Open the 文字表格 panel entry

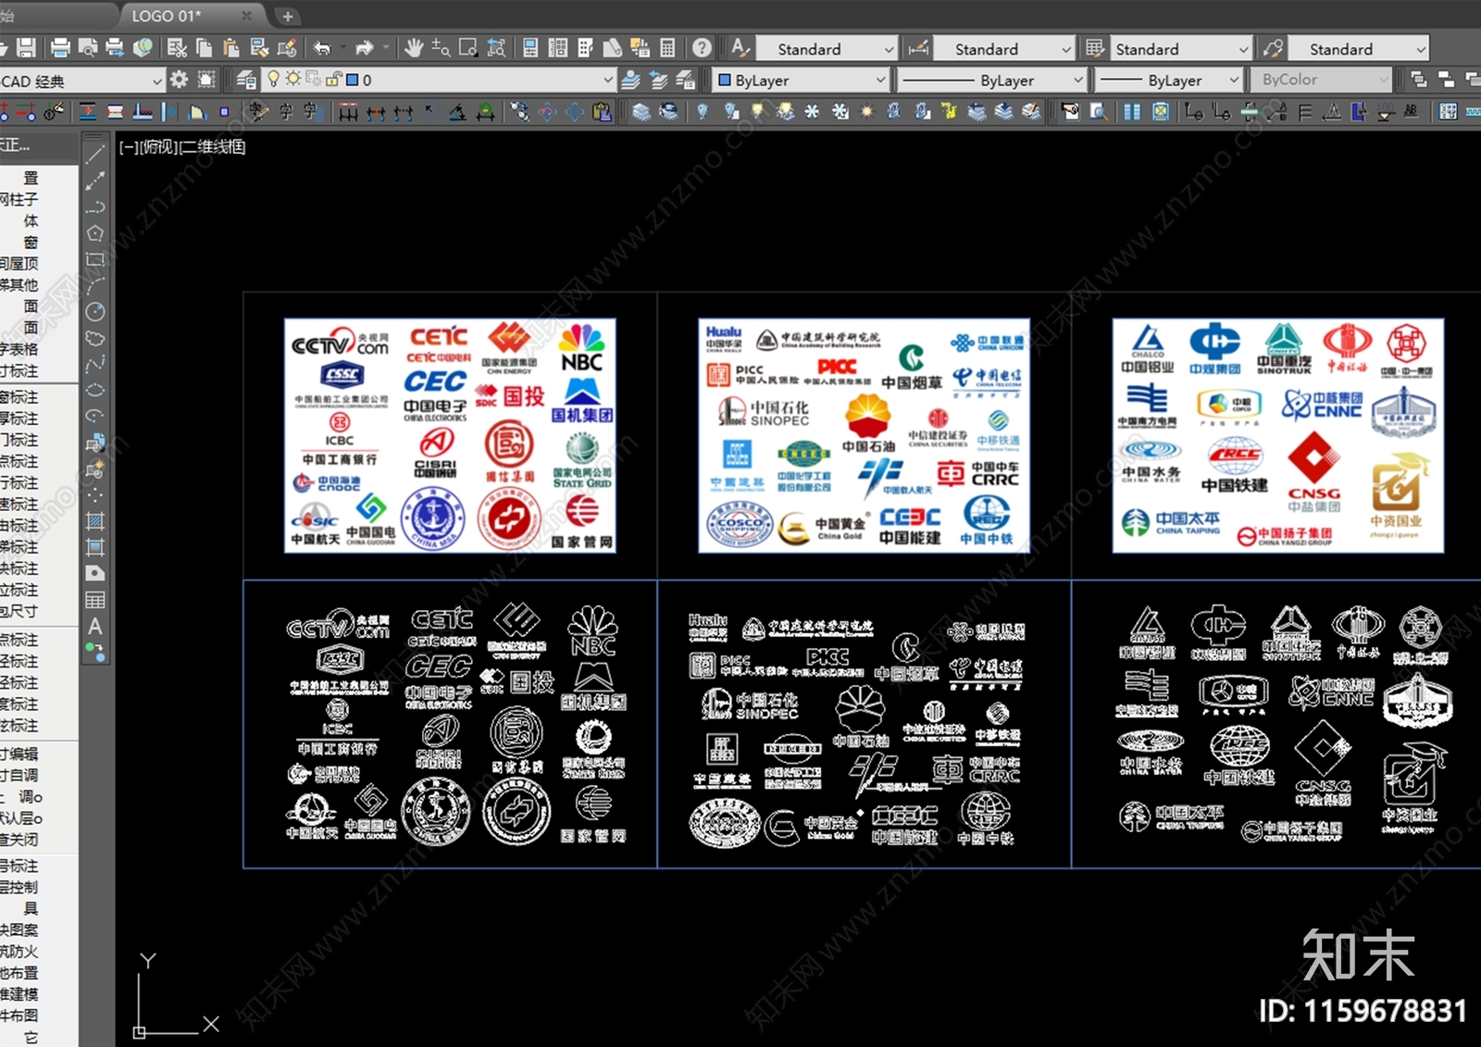(x=19, y=349)
